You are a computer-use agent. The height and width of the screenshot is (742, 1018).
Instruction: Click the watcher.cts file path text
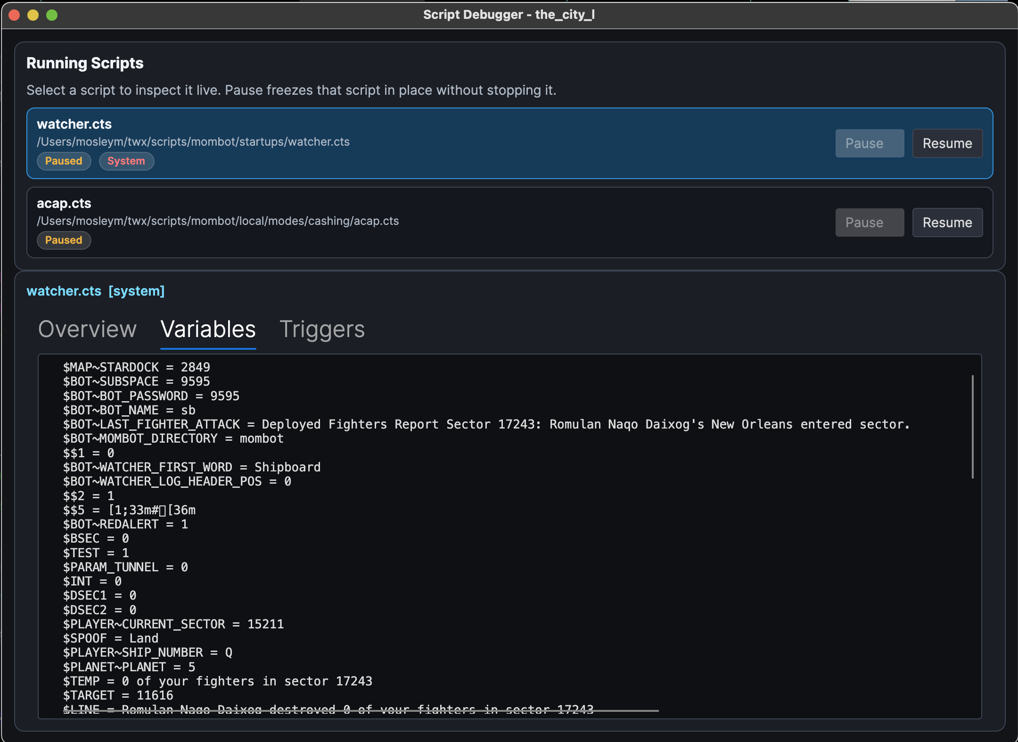[193, 142]
